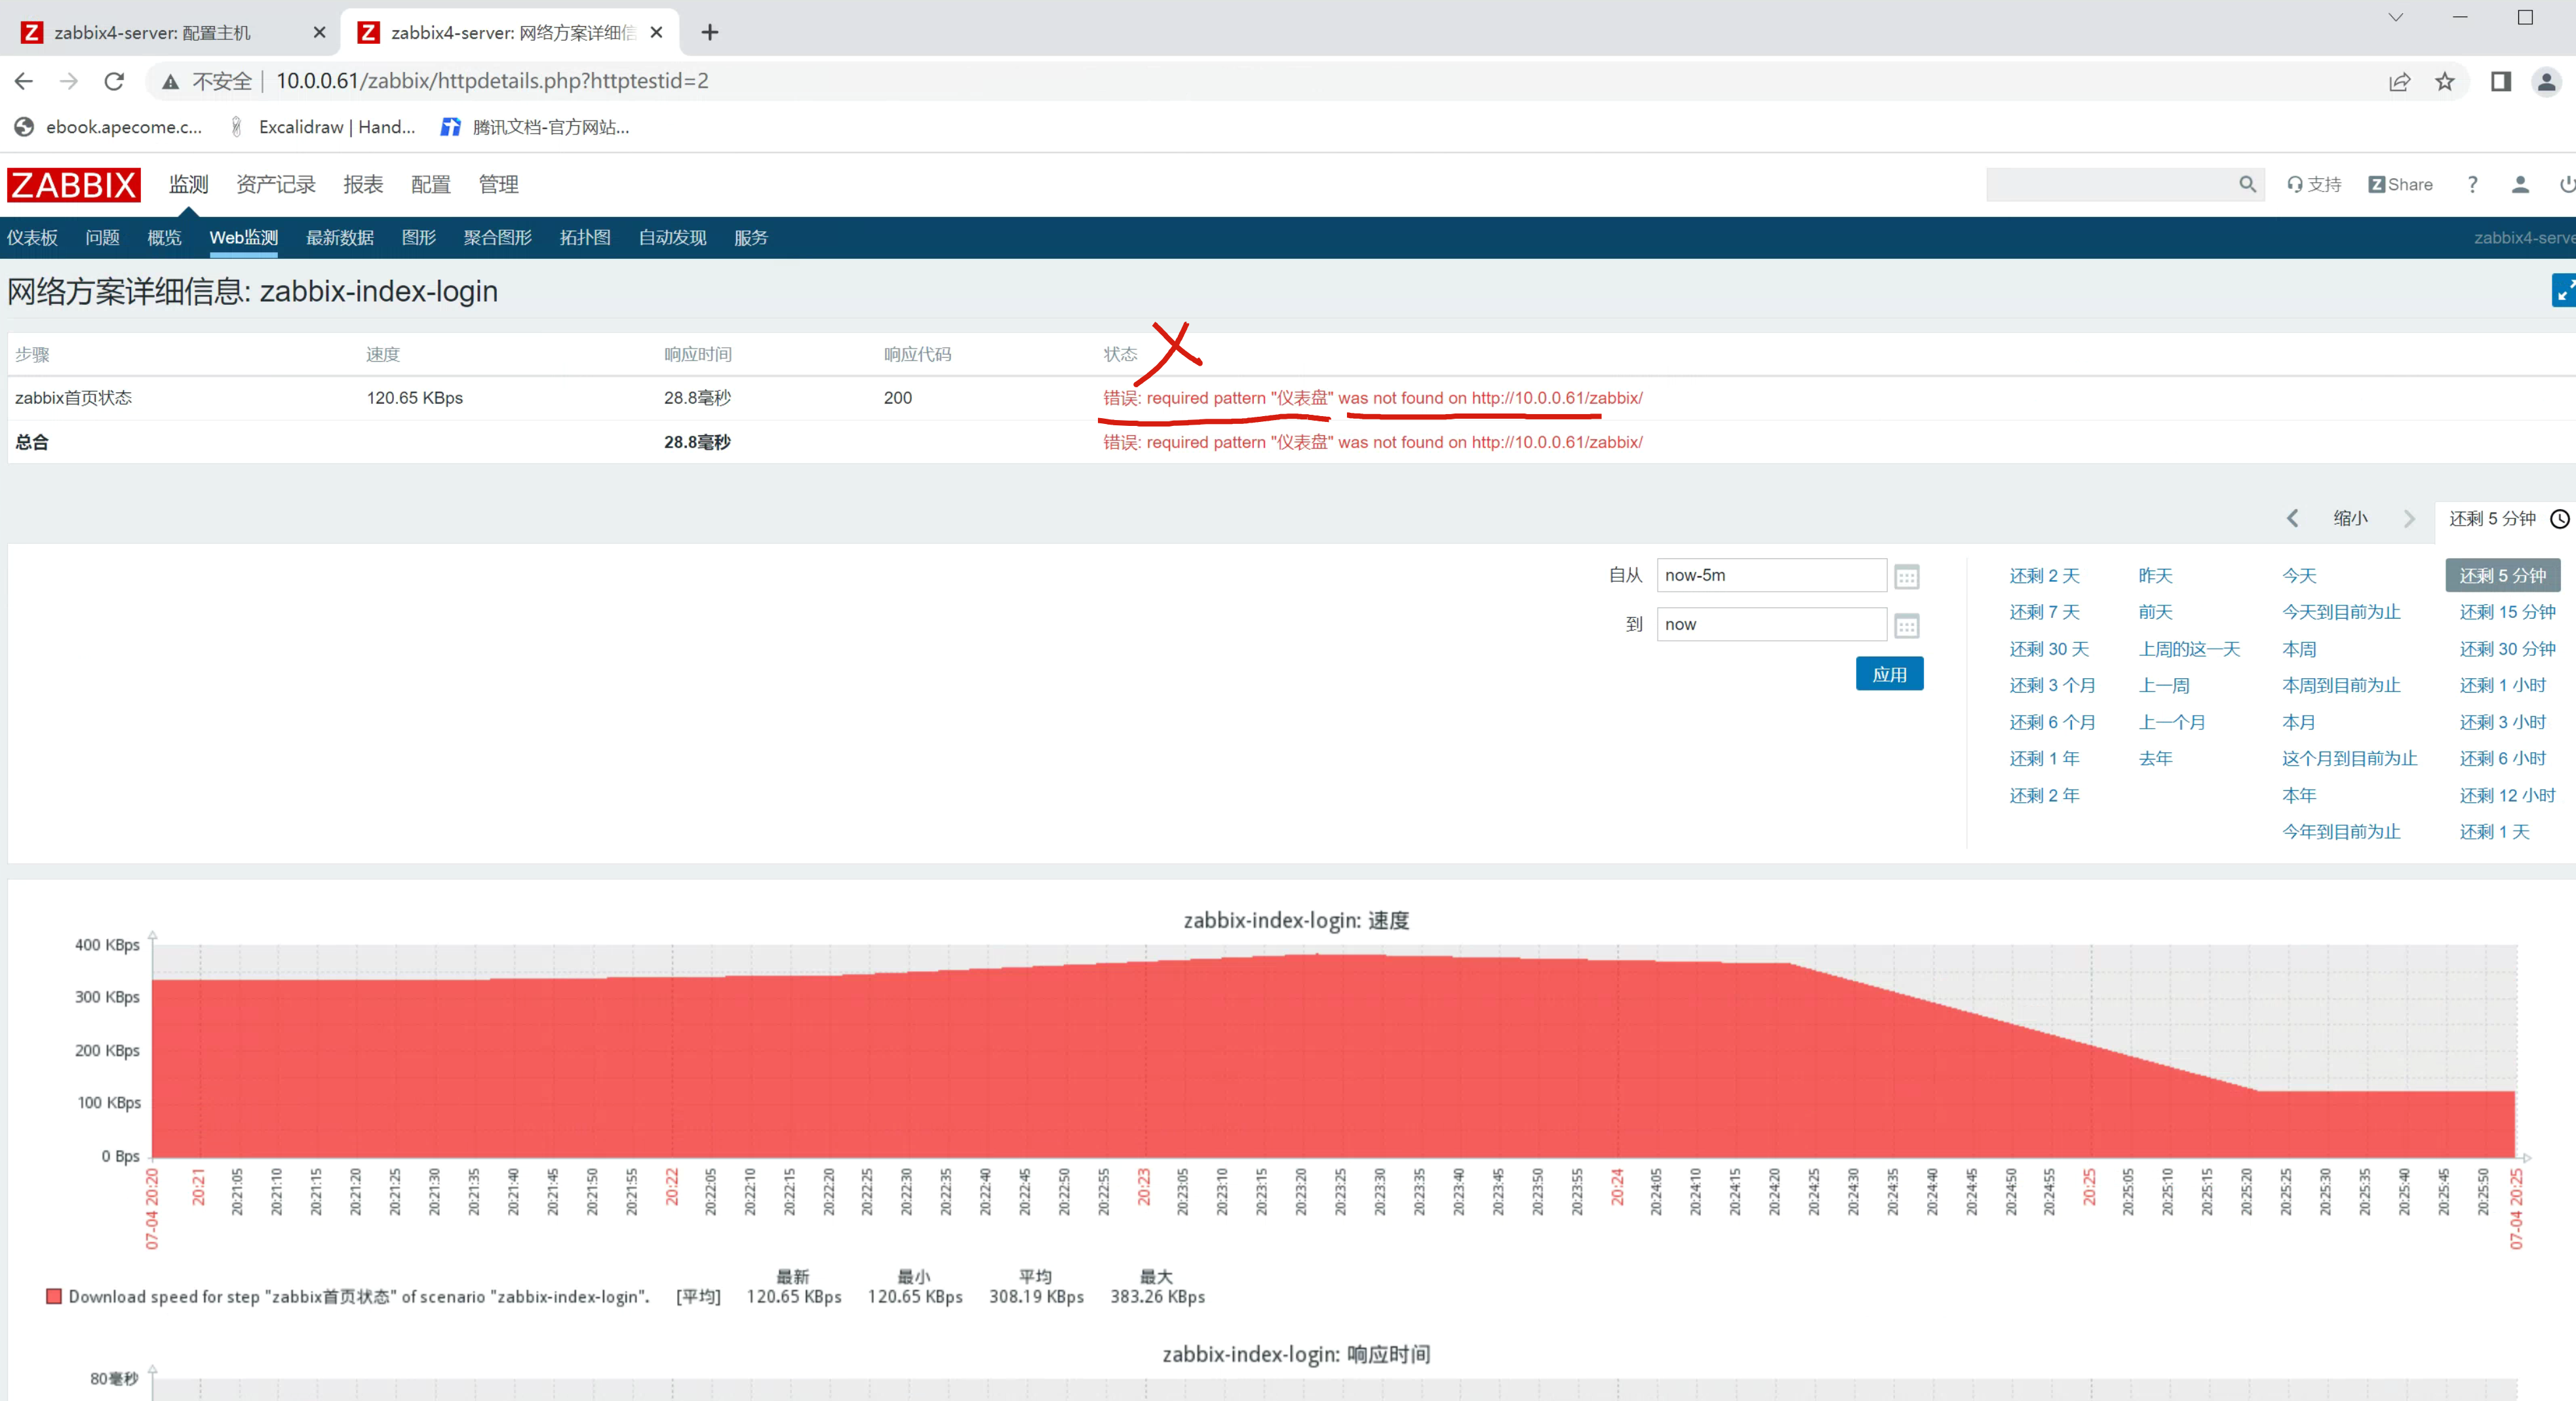Reload the page with browser refresh icon

114,82
